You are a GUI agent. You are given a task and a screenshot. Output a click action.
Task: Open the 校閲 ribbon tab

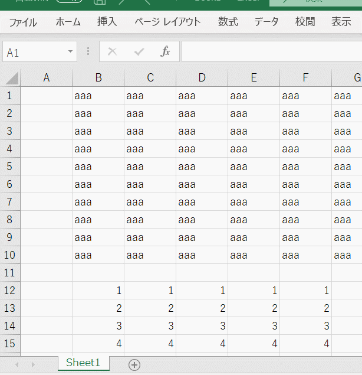tap(305, 22)
